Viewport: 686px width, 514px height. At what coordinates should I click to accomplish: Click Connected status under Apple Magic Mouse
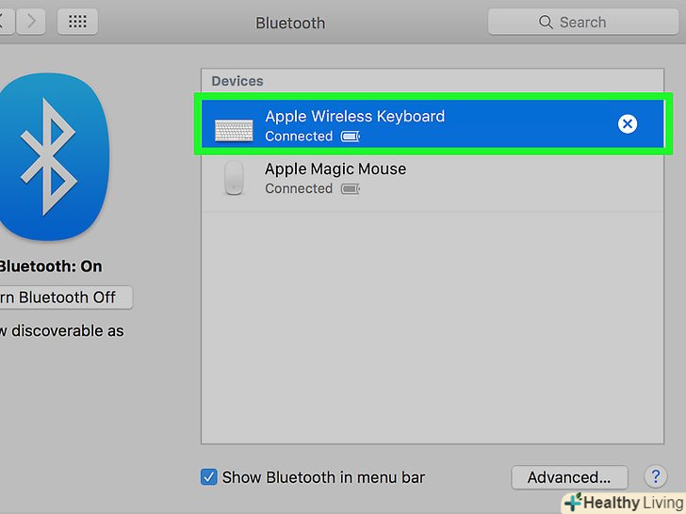[x=299, y=189]
